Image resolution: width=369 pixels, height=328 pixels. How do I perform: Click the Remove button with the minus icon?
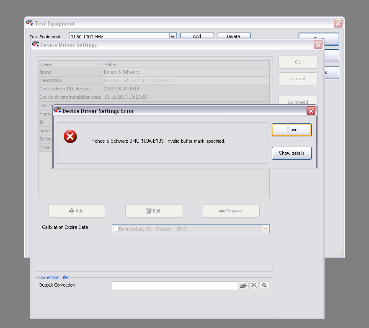[x=231, y=211]
